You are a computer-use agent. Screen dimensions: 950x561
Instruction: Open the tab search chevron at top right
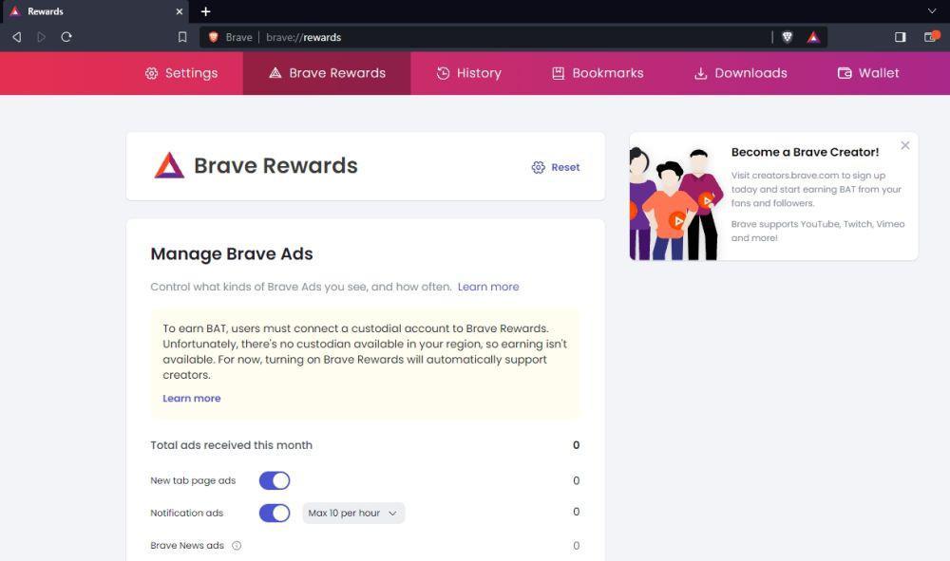click(932, 10)
